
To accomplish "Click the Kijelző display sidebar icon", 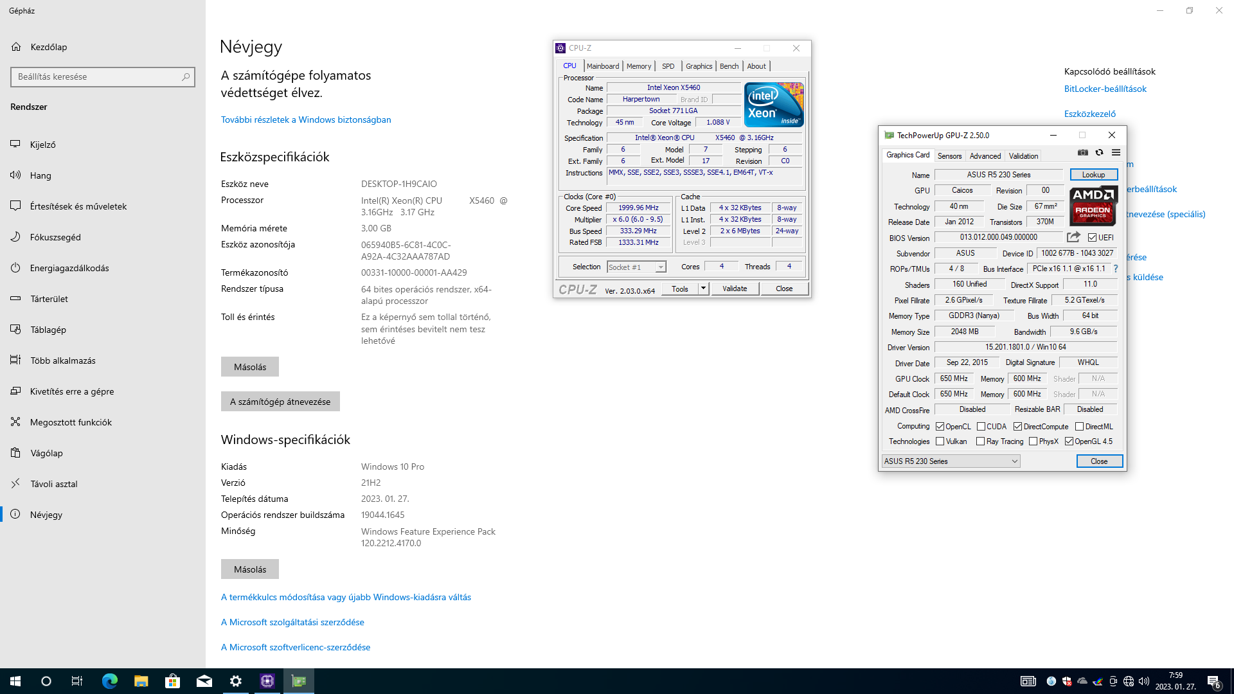I will (15, 145).
